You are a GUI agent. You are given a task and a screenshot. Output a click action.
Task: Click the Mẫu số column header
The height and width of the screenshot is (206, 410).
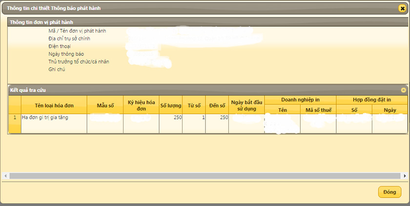click(105, 105)
